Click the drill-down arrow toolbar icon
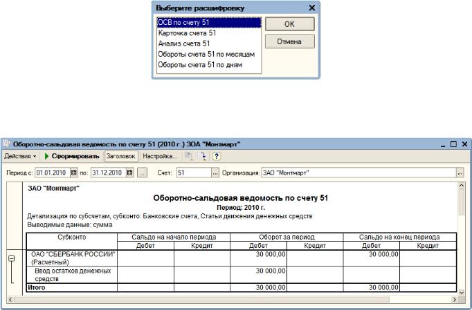The width and height of the screenshot is (472, 310). [203, 156]
